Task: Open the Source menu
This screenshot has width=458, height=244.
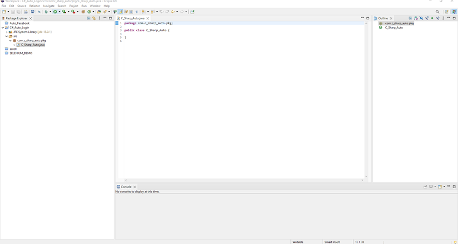Action: (22, 6)
